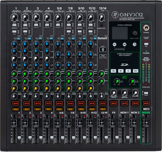Viewport: 162px width, 152px height.
Task: Hit the previous track transport button
Action: [x=113, y=71]
